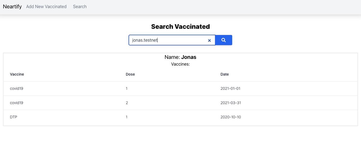Click the date 2020-10-10
The image size is (361, 167).
pyautogui.click(x=230, y=117)
